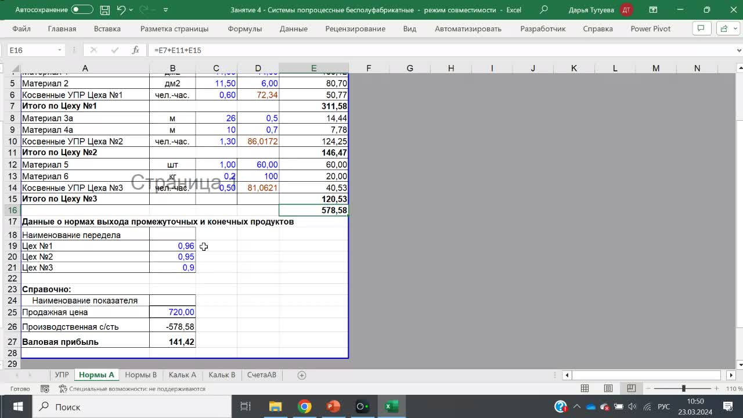Select row 16 header

coord(13,210)
